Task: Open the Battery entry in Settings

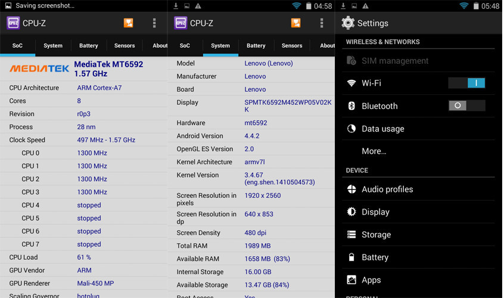Action: 375,257
